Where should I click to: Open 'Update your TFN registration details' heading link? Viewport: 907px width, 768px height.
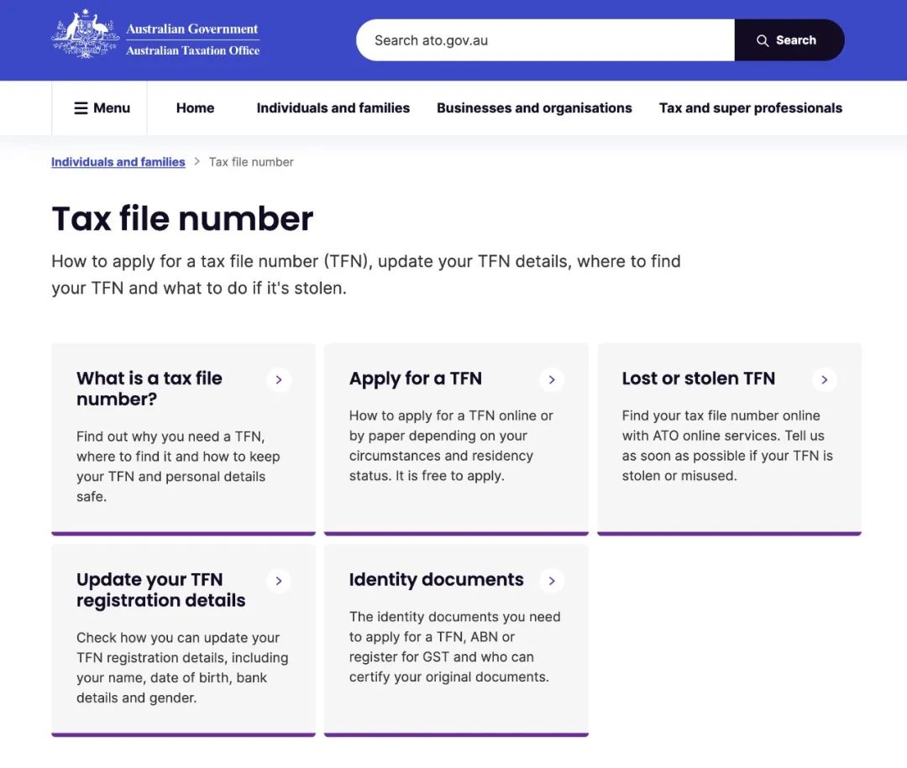(160, 590)
